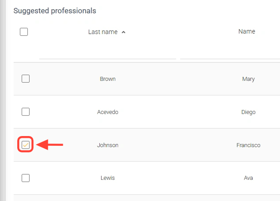Click the Ava name cell
The image size is (280, 201).
click(x=248, y=178)
